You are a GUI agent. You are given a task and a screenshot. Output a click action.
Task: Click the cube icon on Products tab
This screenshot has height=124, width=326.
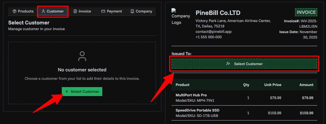(15, 11)
